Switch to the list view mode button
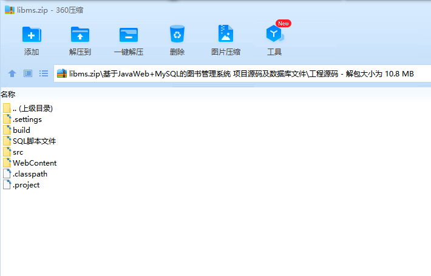This screenshot has width=431, height=276. 44,73
